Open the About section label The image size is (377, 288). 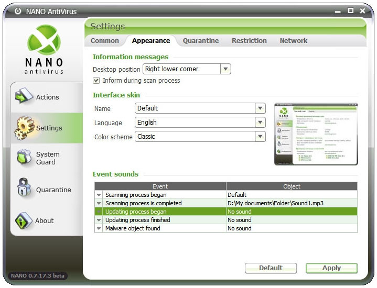pyautogui.click(x=45, y=220)
